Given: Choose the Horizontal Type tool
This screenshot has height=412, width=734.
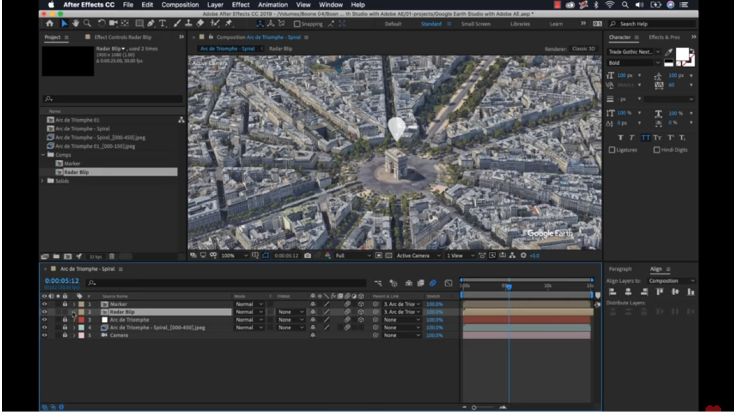Looking at the screenshot, I should coord(163,23).
